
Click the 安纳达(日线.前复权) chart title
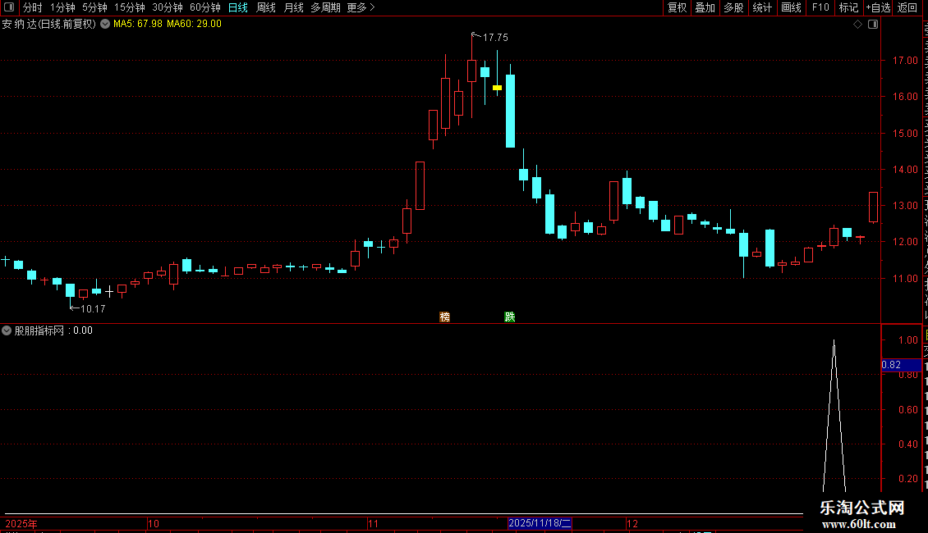(48, 25)
